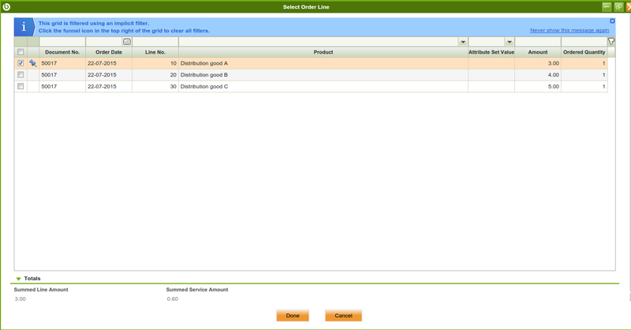
Task: Click the line number 10 cell
Action: pos(155,63)
